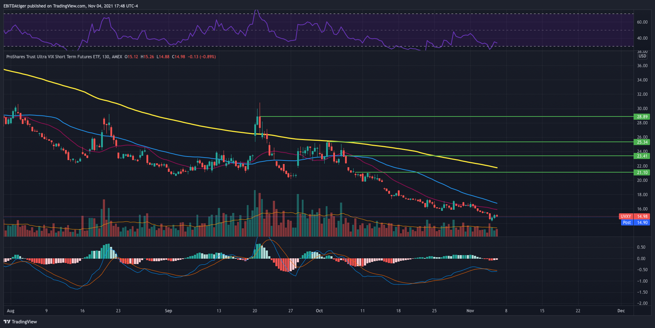The image size is (655, 328).
Task: Click the 28.89 green price label
Action: pyautogui.click(x=642, y=117)
